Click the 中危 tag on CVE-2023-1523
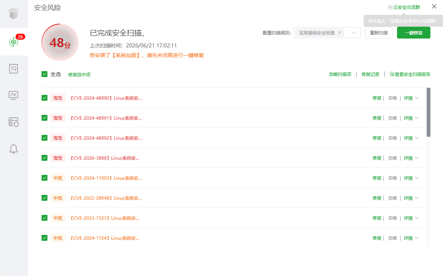The height and width of the screenshot is (276, 443). click(57, 218)
